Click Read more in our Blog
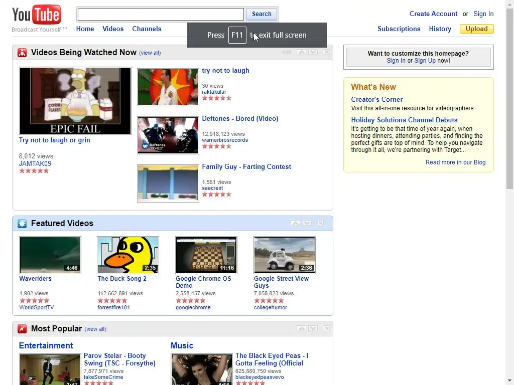 click(x=455, y=162)
